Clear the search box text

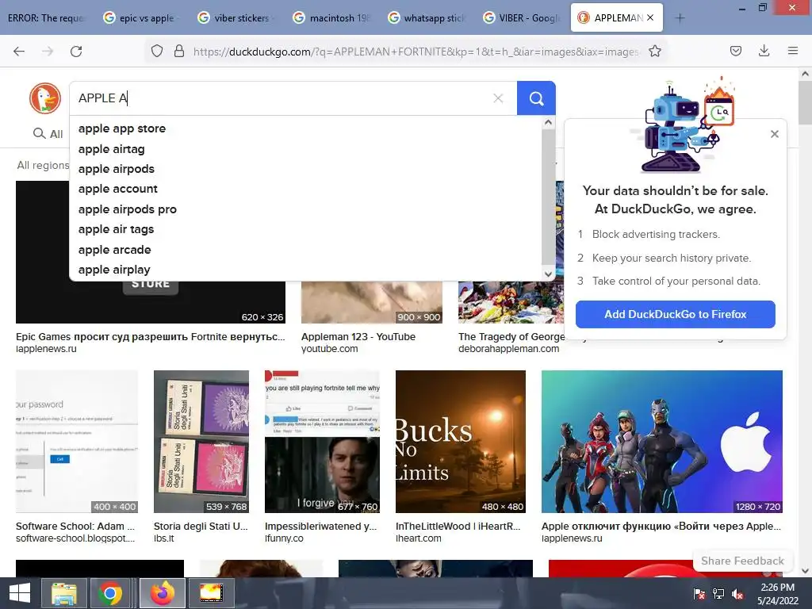click(498, 98)
